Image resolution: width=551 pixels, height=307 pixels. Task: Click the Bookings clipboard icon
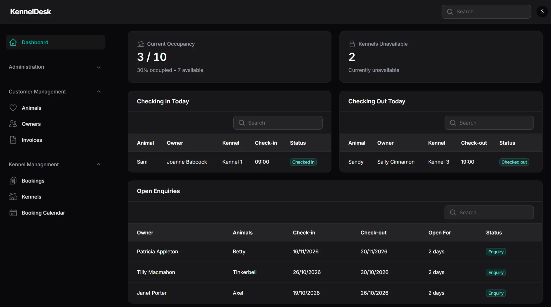(13, 181)
